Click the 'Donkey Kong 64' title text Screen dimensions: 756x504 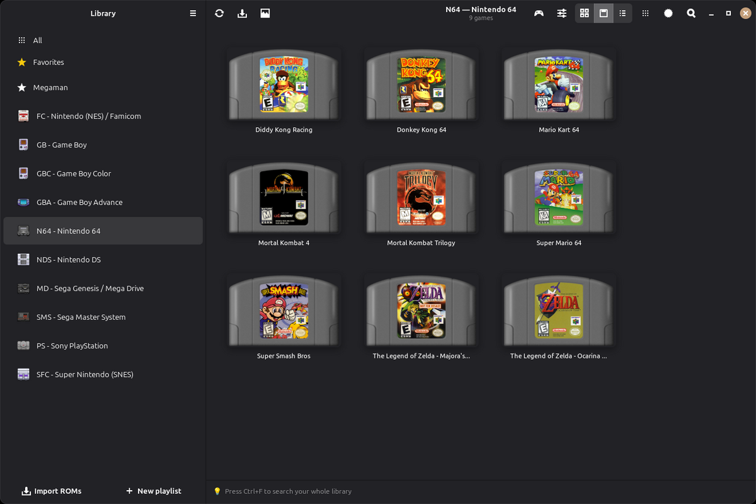pyautogui.click(x=421, y=130)
